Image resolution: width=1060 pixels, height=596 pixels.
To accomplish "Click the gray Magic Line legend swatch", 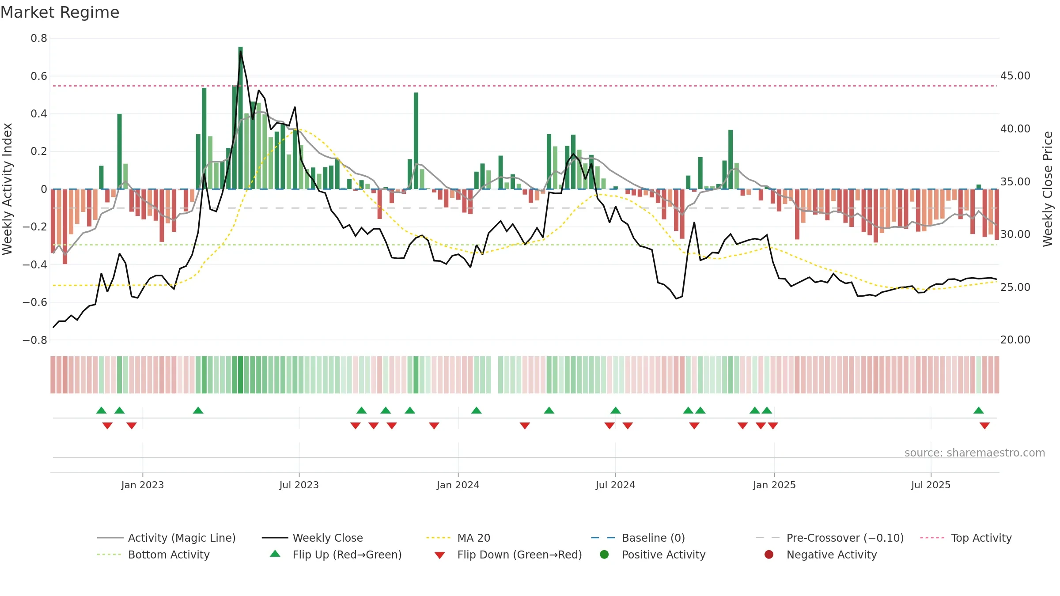I will pos(110,538).
